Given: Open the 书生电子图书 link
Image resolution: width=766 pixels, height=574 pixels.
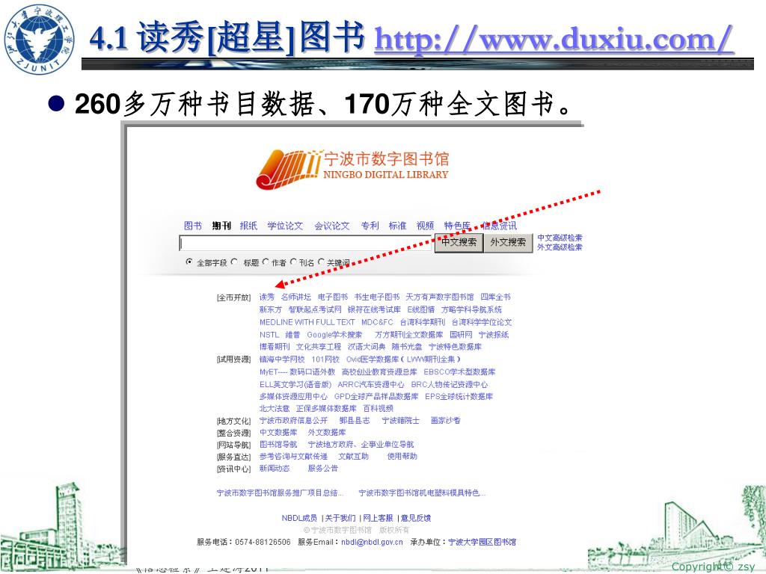Looking at the screenshot, I should [377, 297].
